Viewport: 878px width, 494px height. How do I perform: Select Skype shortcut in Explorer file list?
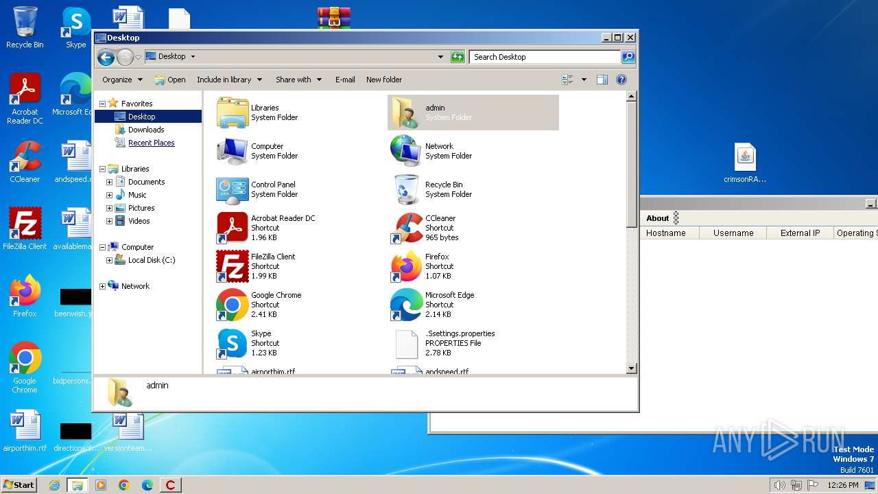pos(233,343)
